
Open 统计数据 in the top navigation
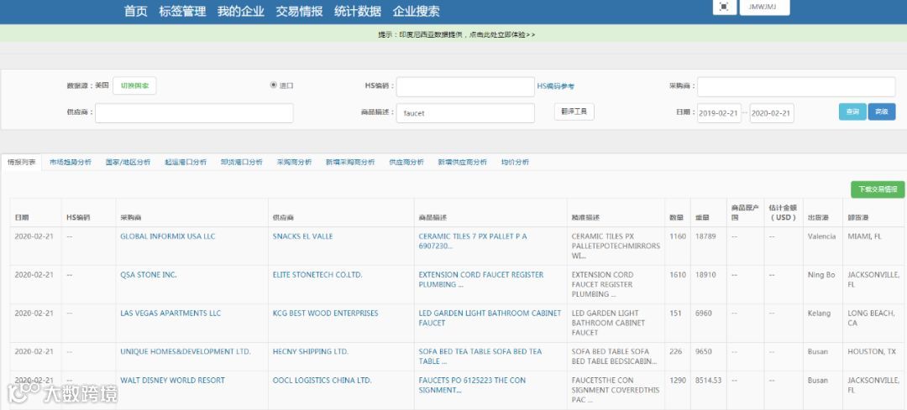358,11
